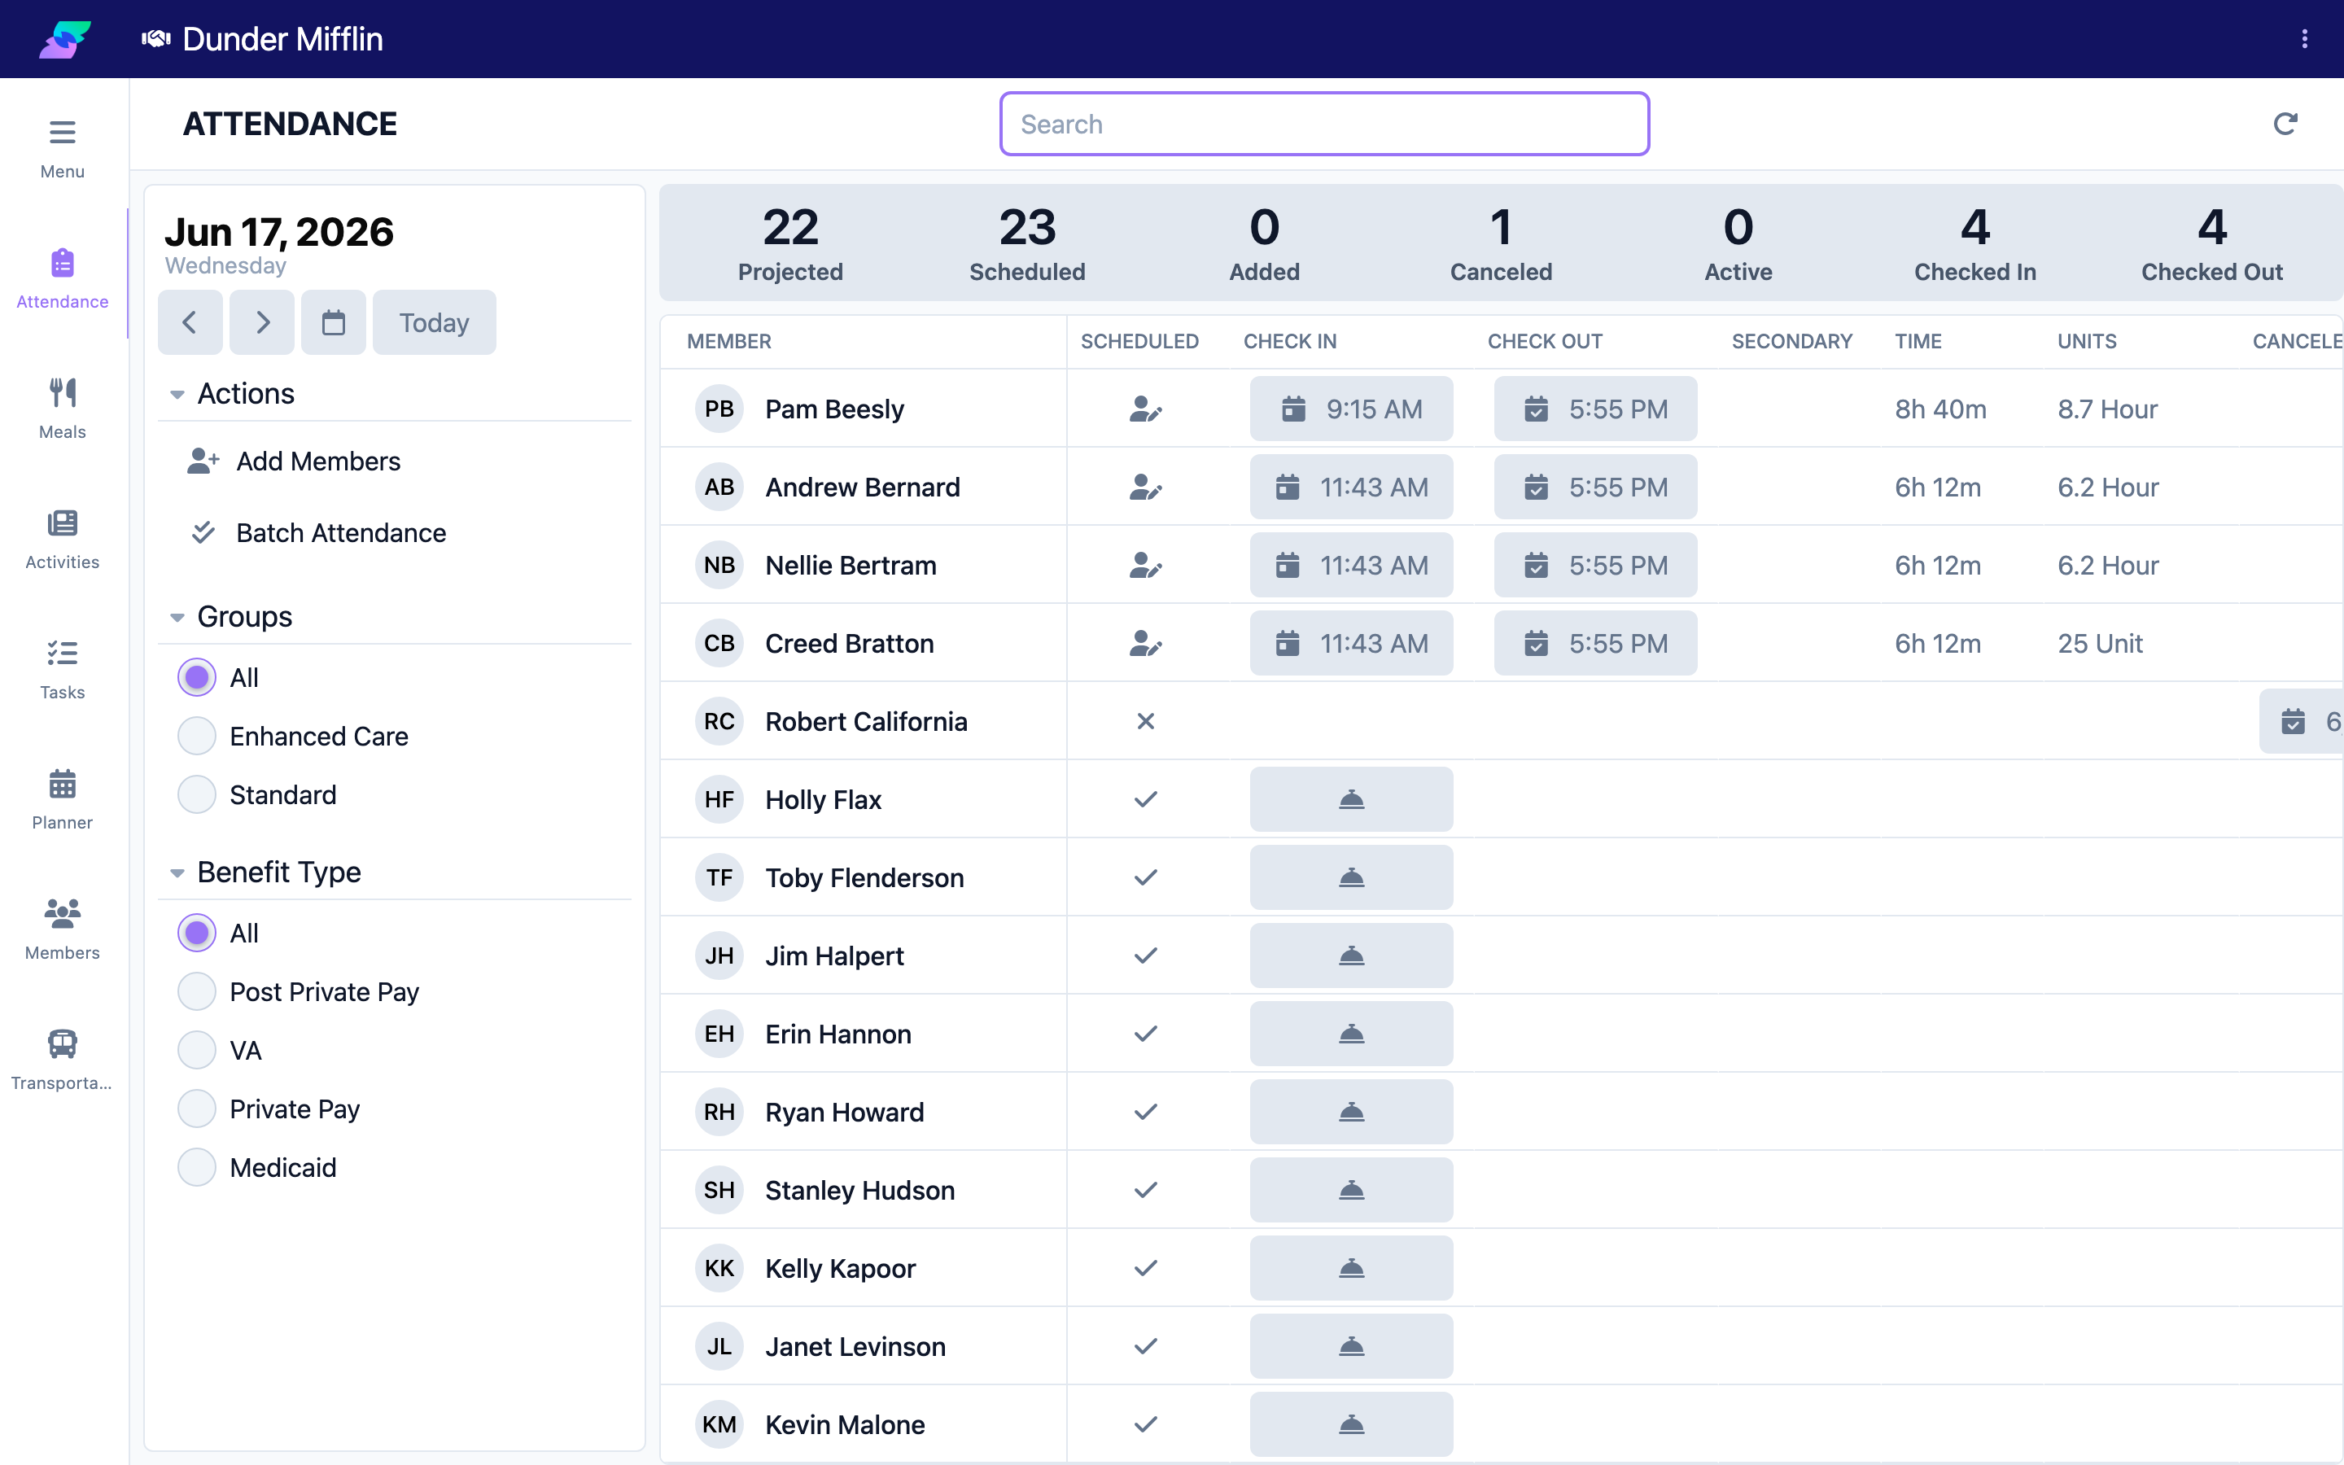The image size is (2344, 1465).
Task: Select Post Private Pay benefit type
Action: point(197,992)
